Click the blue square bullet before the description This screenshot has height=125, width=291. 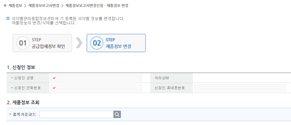point(8,19)
